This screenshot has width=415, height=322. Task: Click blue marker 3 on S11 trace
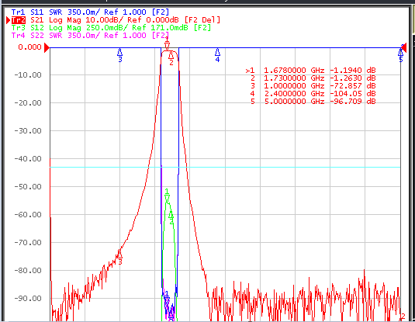[x=120, y=52]
